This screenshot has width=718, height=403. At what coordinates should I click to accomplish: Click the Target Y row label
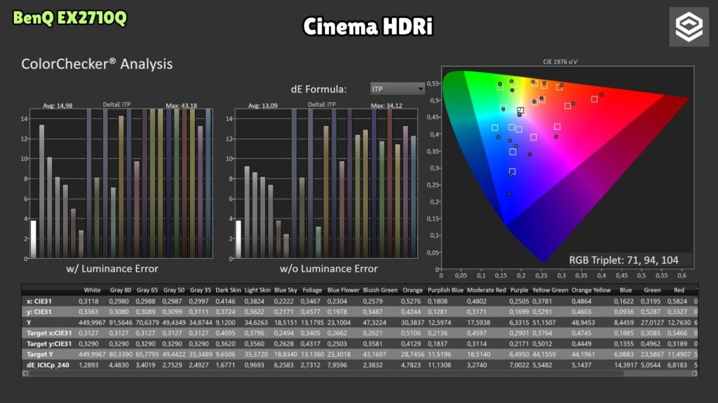(x=39, y=354)
